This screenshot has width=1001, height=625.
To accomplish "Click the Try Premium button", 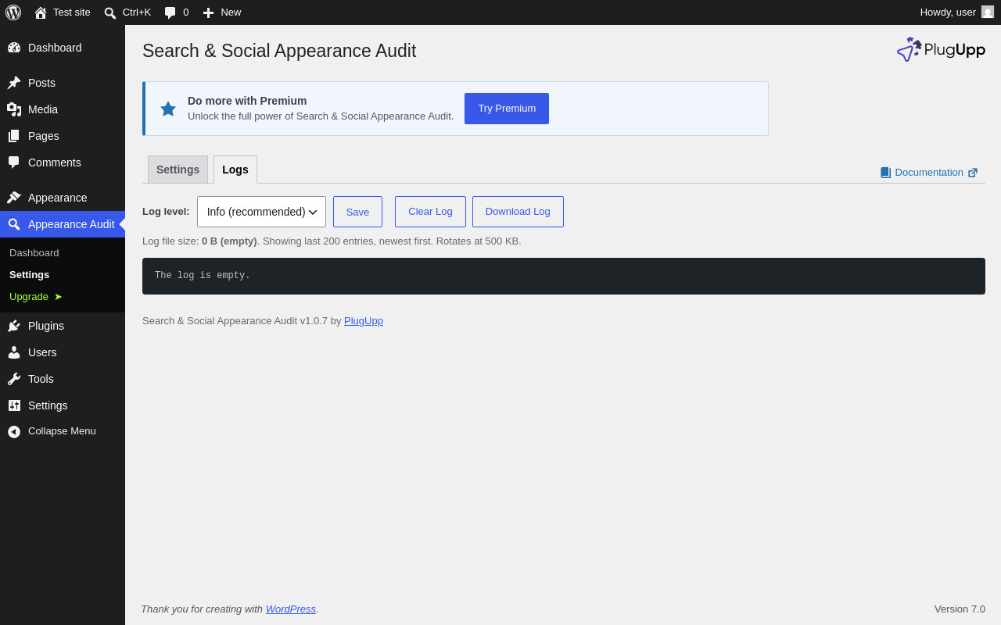I will click(x=507, y=109).
